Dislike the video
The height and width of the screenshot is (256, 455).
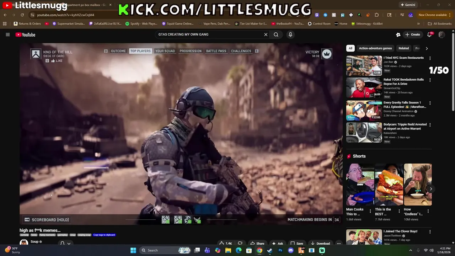coord(240,244)
